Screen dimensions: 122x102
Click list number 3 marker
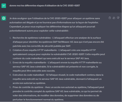pyautogui.click(x=10, y=63)
